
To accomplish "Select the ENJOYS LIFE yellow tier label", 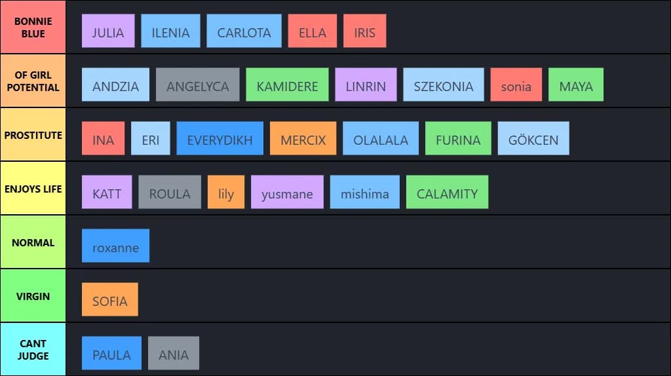I will click(x=33, y=188).
